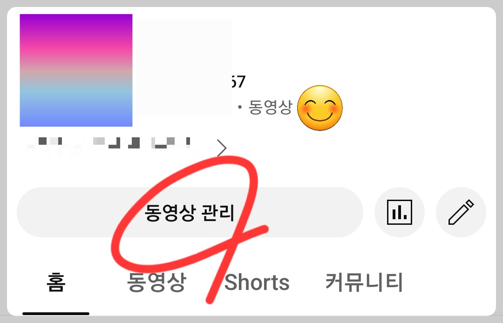Open channel analytics bar chart icon
503x323 pixels.
click(400, 212)
